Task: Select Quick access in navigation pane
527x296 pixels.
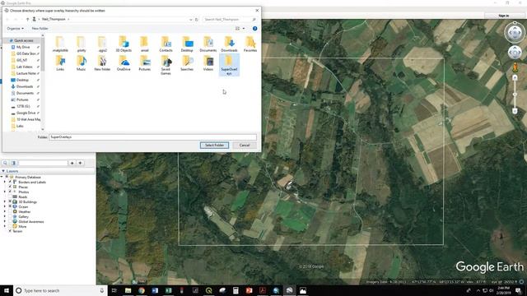Action: pyautogui.click(x=23, y=40)
